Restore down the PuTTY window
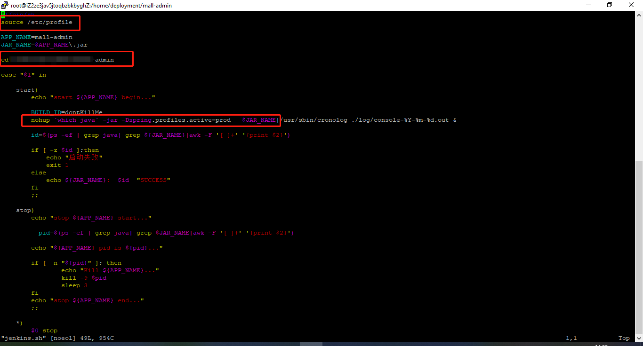Image resolution: width=643 pixels, height=346 pixels. click(610, 5)
